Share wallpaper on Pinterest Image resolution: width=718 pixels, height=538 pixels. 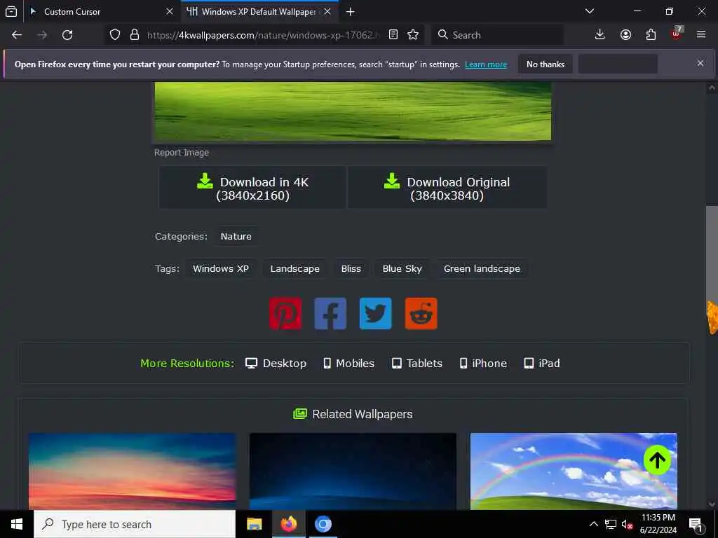click(x=285, y=314)
